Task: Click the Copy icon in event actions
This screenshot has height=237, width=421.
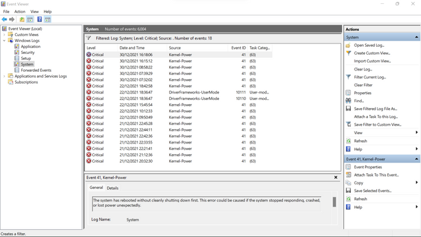Action: click(348, 183)
